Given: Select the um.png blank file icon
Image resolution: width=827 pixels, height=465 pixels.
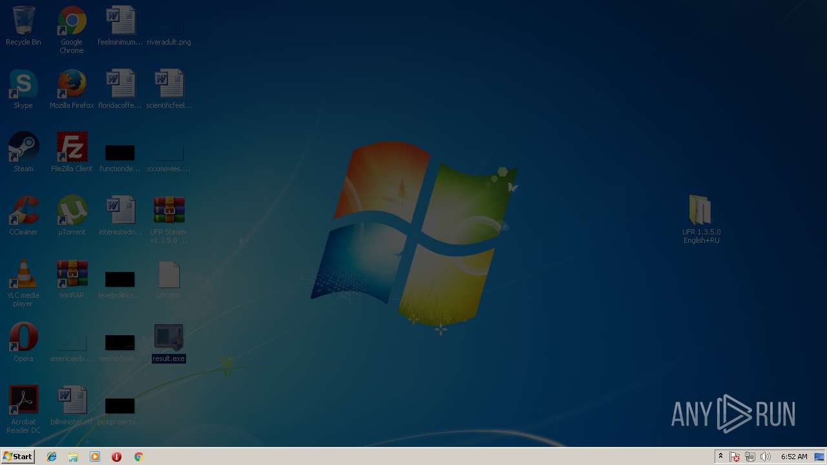Looking at the screenshot, I should coord(169,279).
